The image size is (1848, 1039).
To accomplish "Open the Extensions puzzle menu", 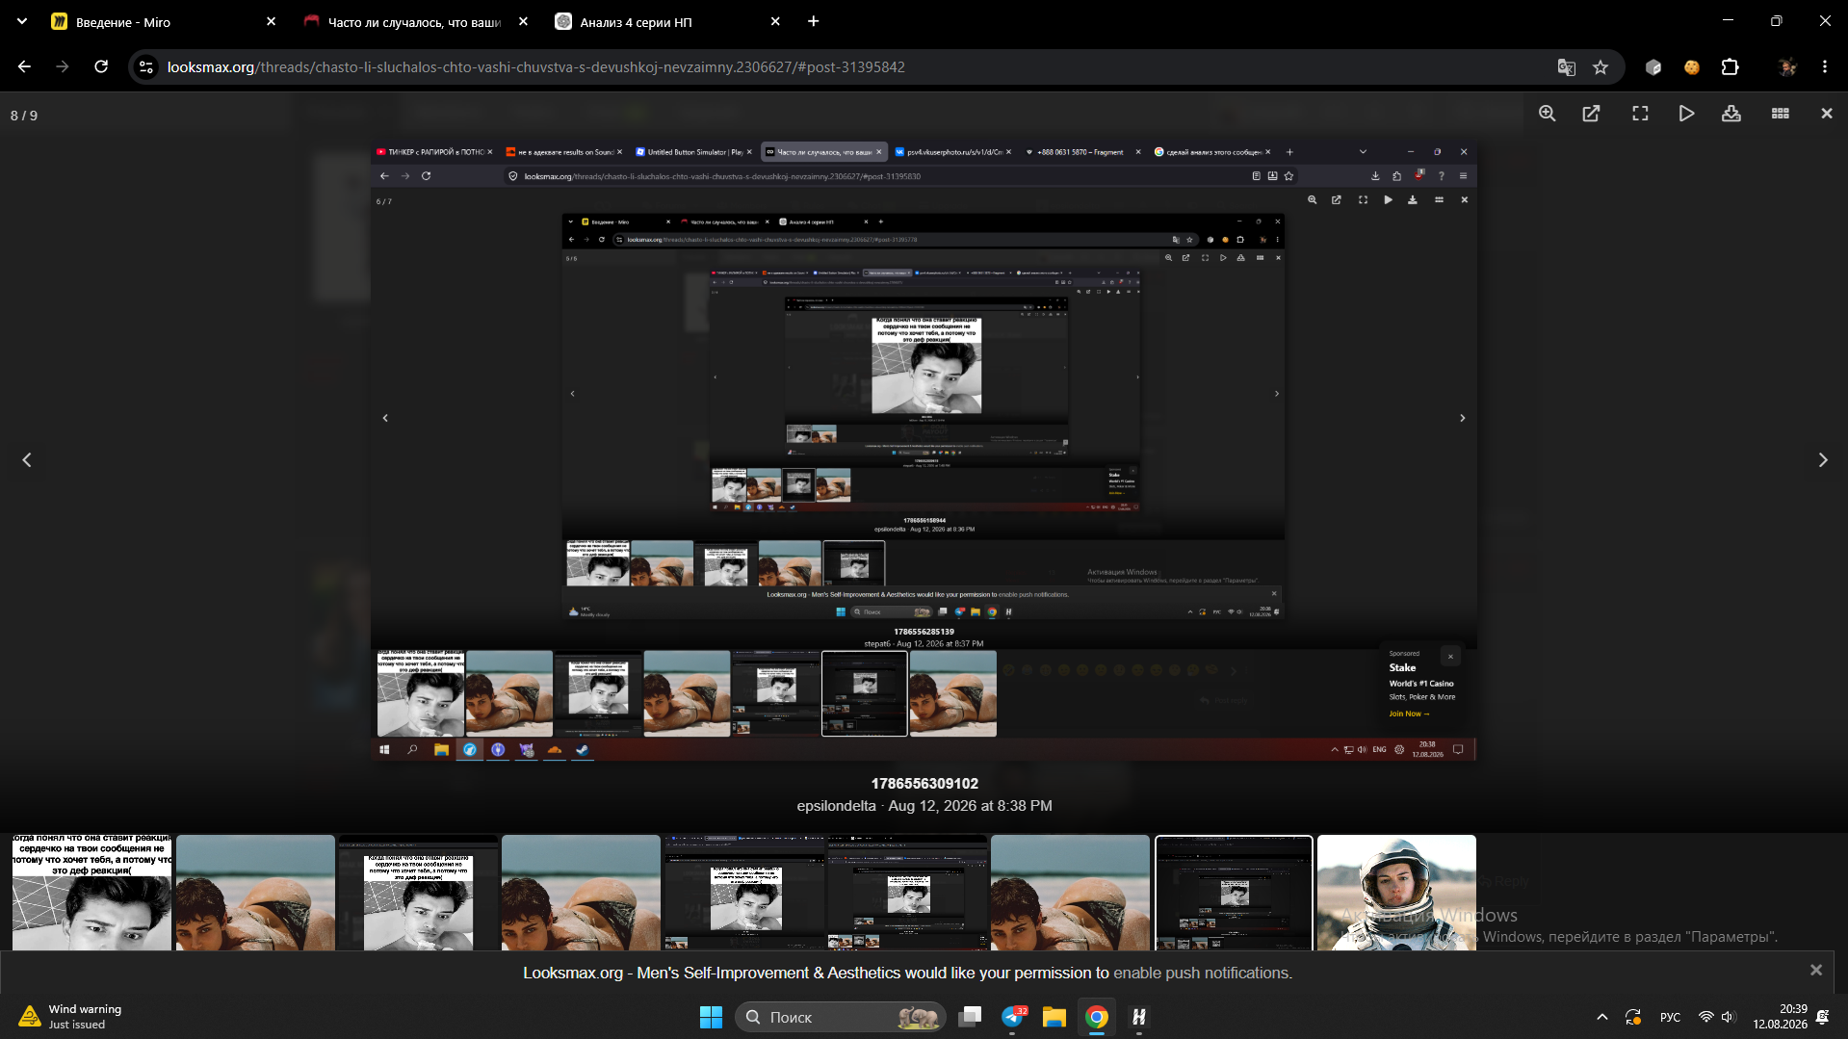I will click(1731, 66).
